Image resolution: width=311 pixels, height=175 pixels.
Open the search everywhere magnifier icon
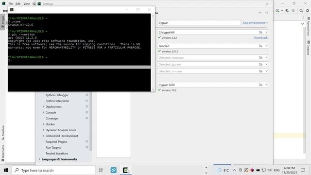point(301,11)
